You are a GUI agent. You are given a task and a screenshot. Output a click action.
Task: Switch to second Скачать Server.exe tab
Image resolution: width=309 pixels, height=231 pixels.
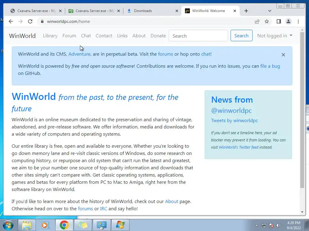[94, 11]
